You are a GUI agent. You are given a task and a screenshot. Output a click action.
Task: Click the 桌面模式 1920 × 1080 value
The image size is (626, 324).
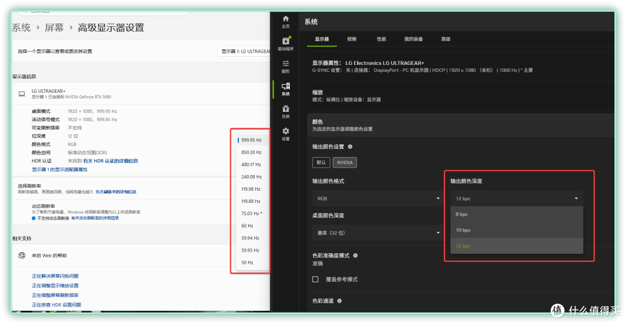(92, 111)
